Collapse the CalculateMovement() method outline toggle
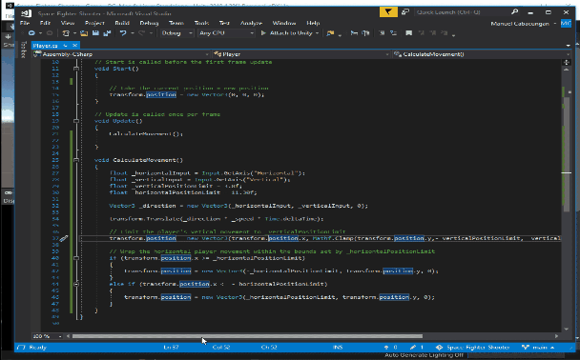Viewport: 580px width, 360px height. click(x=75, y=160)
